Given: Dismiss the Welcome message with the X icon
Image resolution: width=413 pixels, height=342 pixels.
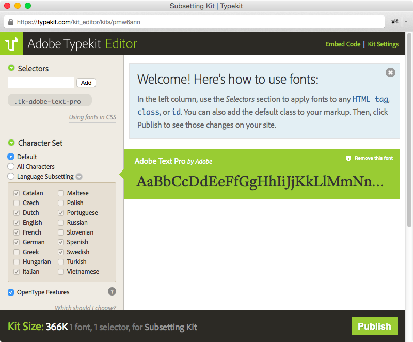Looking at the screenshot, I should pyautogui.click(x=390, y=73).
